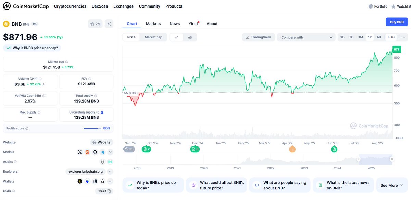
Task: Click info icon next to Market cap
Action: tap(67, 62)
